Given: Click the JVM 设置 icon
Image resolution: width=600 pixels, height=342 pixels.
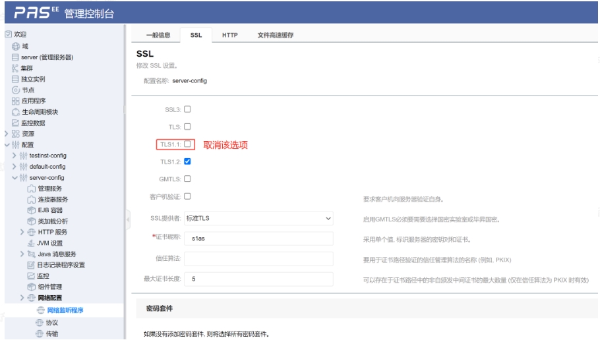Looking at the screenshot, I should [31, 243].
